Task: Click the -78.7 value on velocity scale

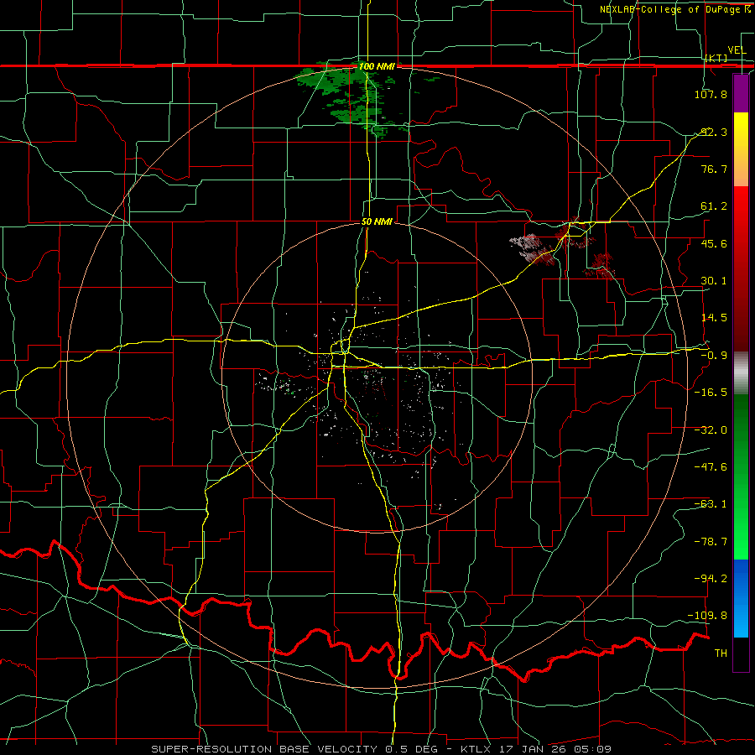Action: [711, 542]
